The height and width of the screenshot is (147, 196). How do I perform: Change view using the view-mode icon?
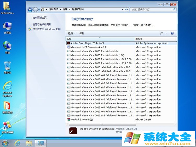pos(162,33)
